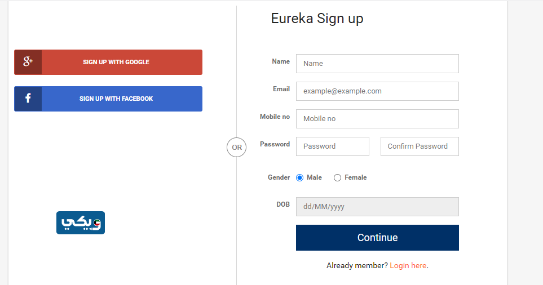This screenshot has width=543, height=285.
Task: Focus the Confirm Password field
Action: 420,146
